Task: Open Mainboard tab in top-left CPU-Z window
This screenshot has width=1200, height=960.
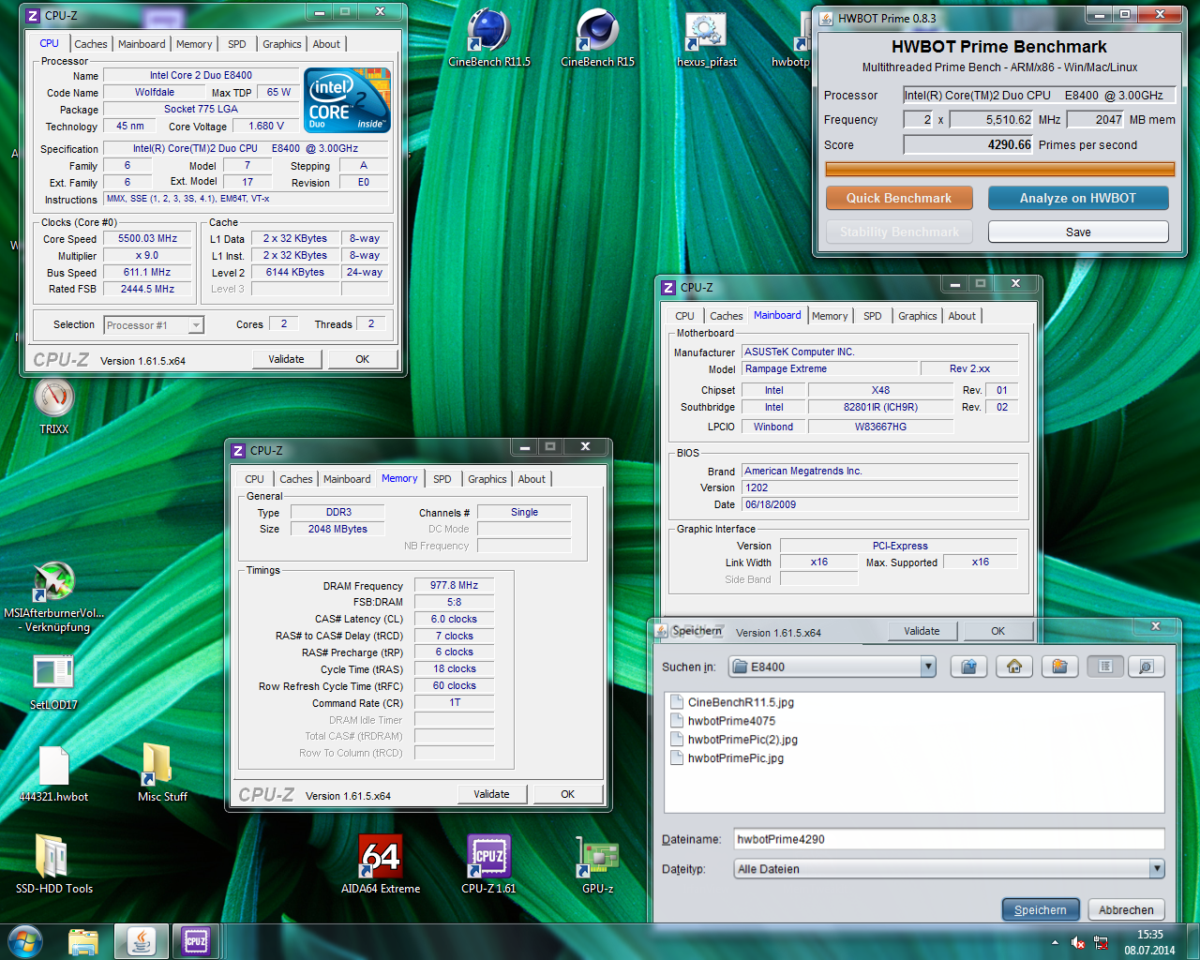Action: pos(142,44)
